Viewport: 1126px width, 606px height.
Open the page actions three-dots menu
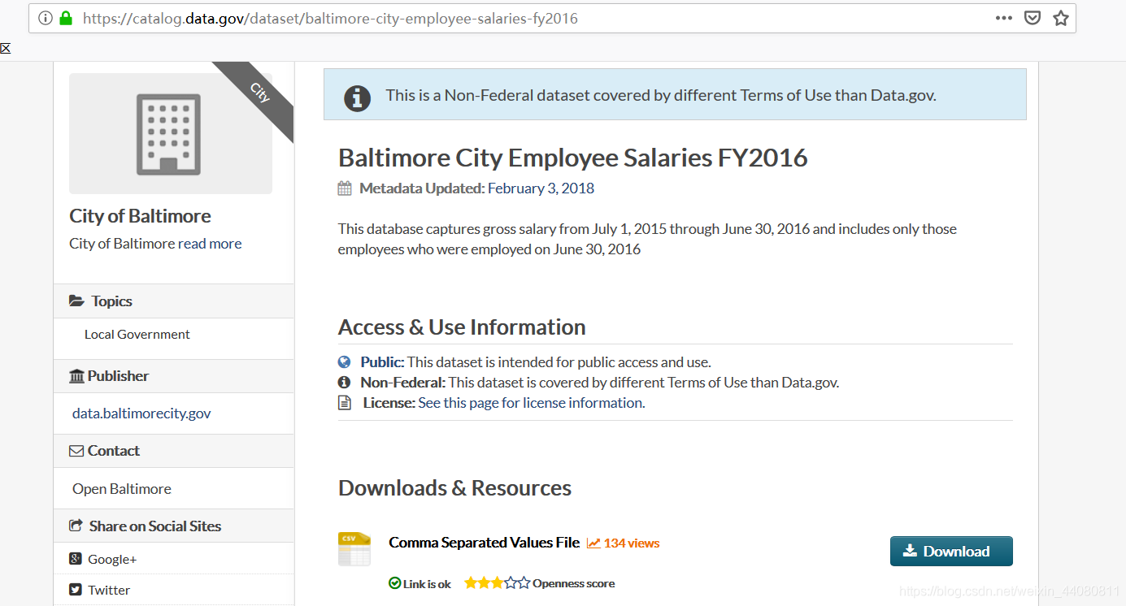tap(1004, 18)
